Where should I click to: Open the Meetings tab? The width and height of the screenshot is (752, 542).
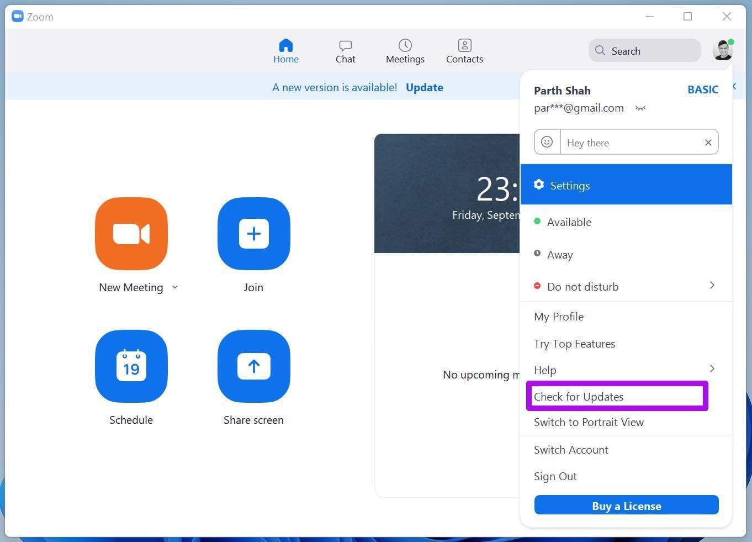(405, 51)
